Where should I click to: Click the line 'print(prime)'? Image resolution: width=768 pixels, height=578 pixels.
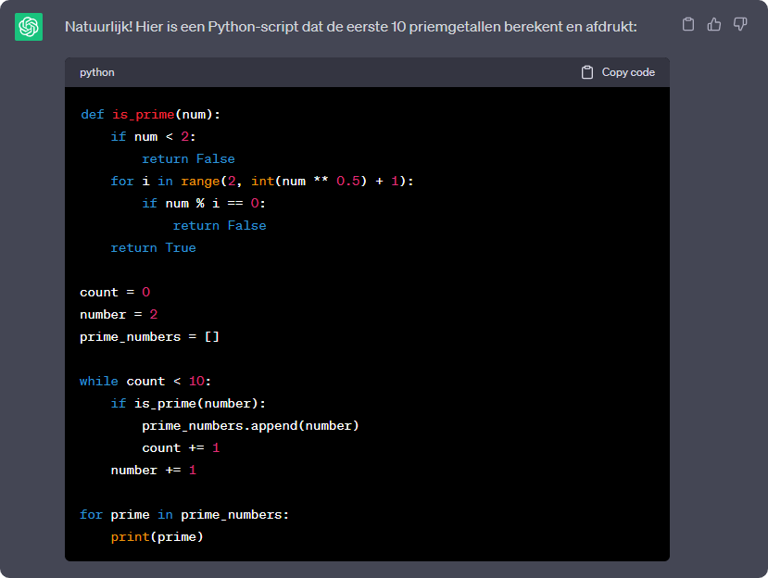pyautogui.click(x=157, y=537)
